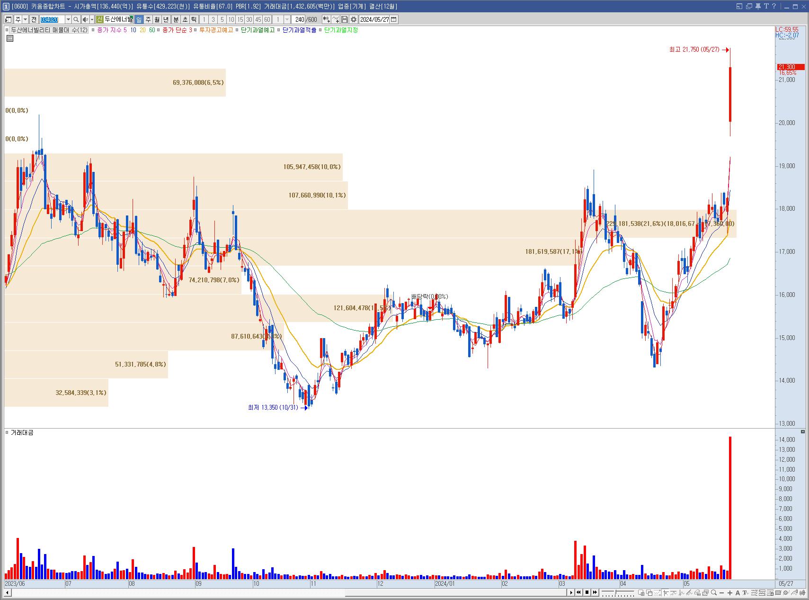Click the green 신 badge beside the stock name
The image size is (809, 600).
point(99,19)
